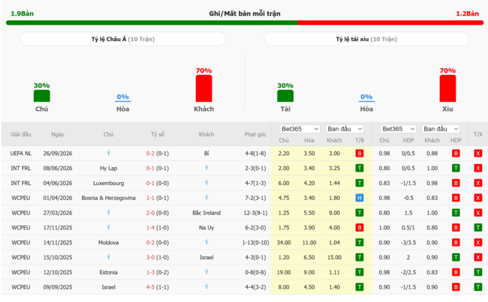Click the Luxembourg team name

coord(108,183)
